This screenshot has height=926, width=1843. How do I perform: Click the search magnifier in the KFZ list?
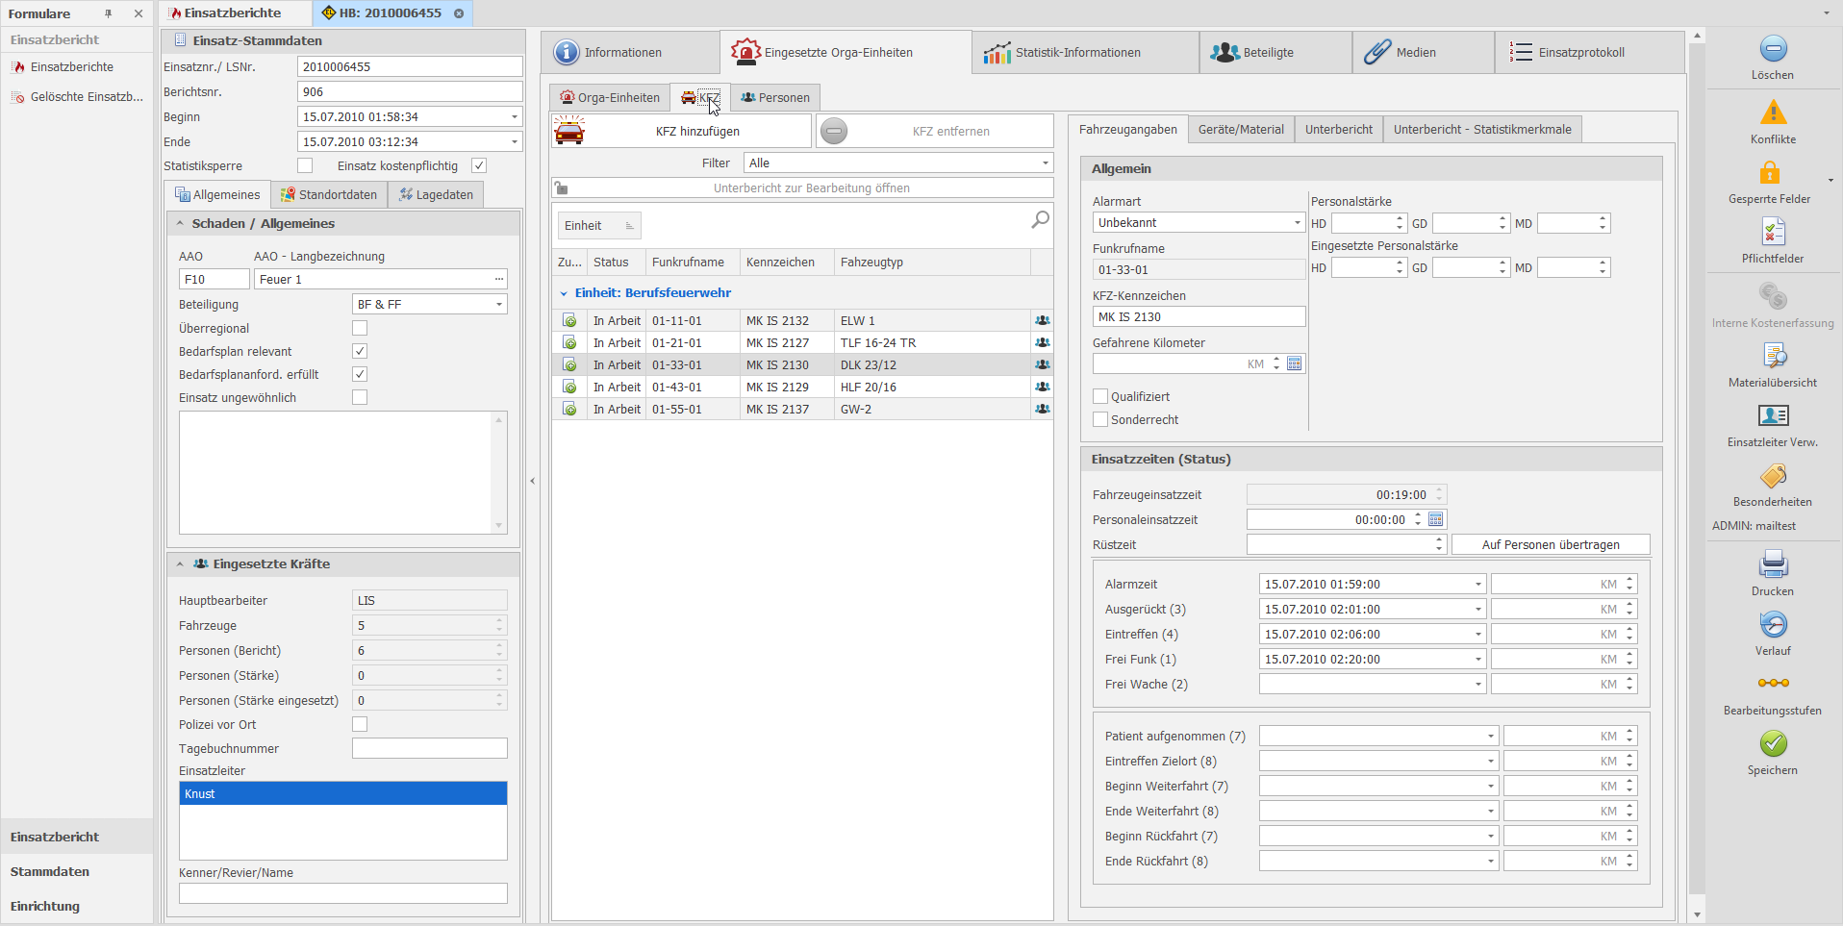point(1040,220)
